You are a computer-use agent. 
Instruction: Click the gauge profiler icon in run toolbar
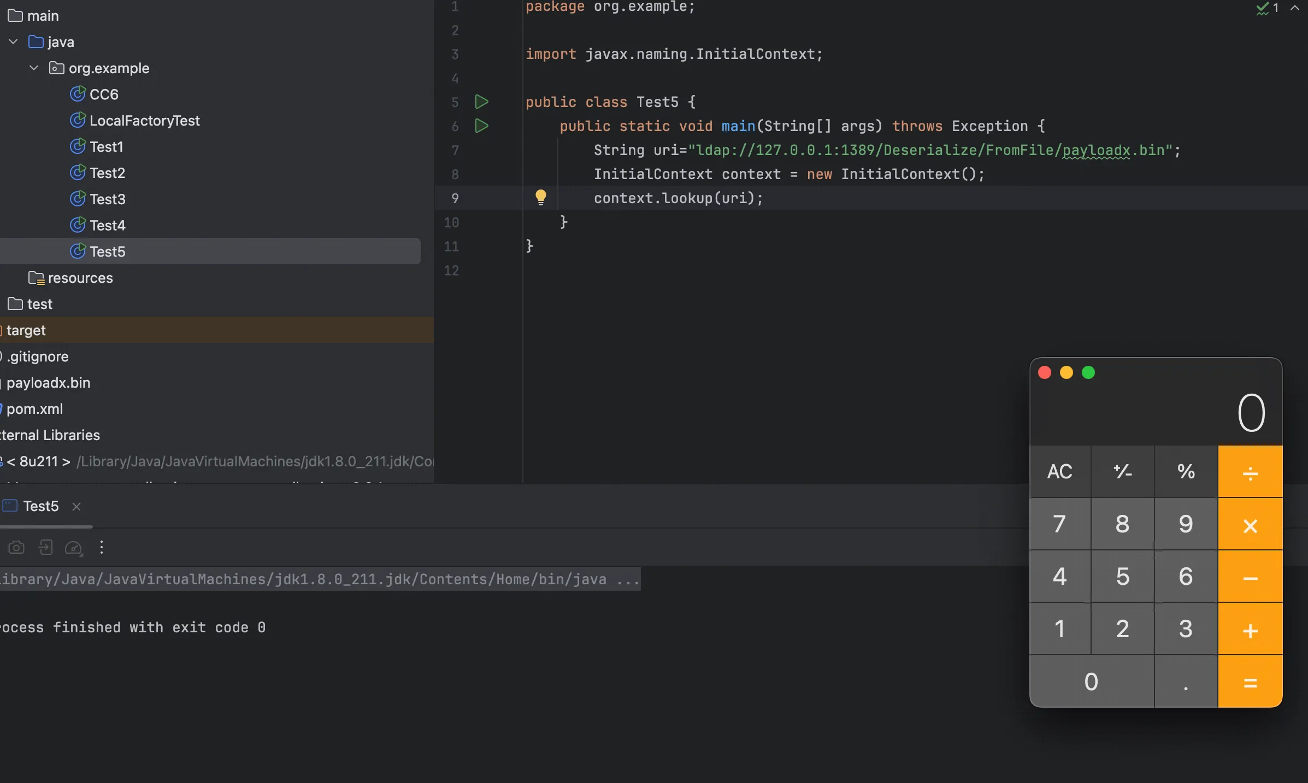tap(73, 547)
